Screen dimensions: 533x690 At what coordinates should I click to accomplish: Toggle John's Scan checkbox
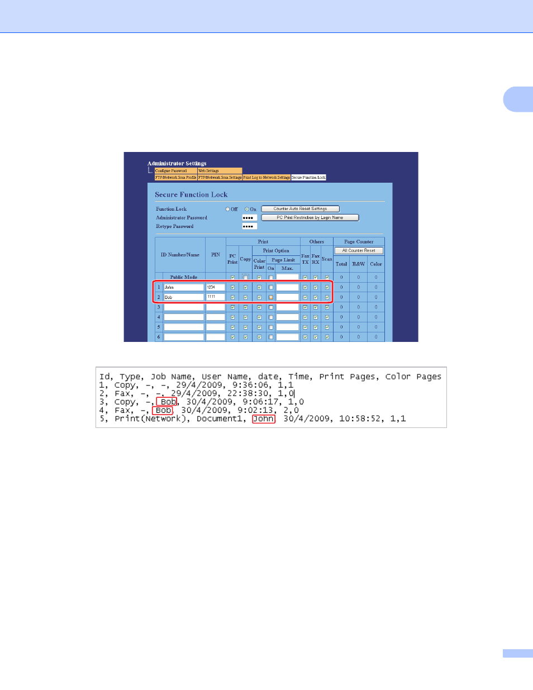click(327, 287)
